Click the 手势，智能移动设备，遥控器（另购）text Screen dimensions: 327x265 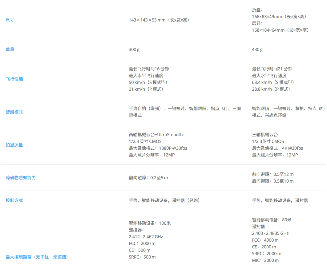pos(164,200)
